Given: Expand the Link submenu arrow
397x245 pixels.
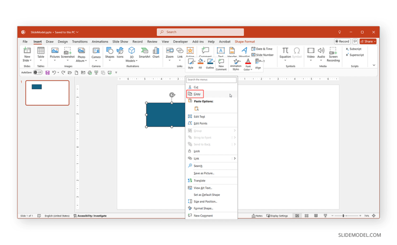Looking at the screenshot, I should coord(235,159).
